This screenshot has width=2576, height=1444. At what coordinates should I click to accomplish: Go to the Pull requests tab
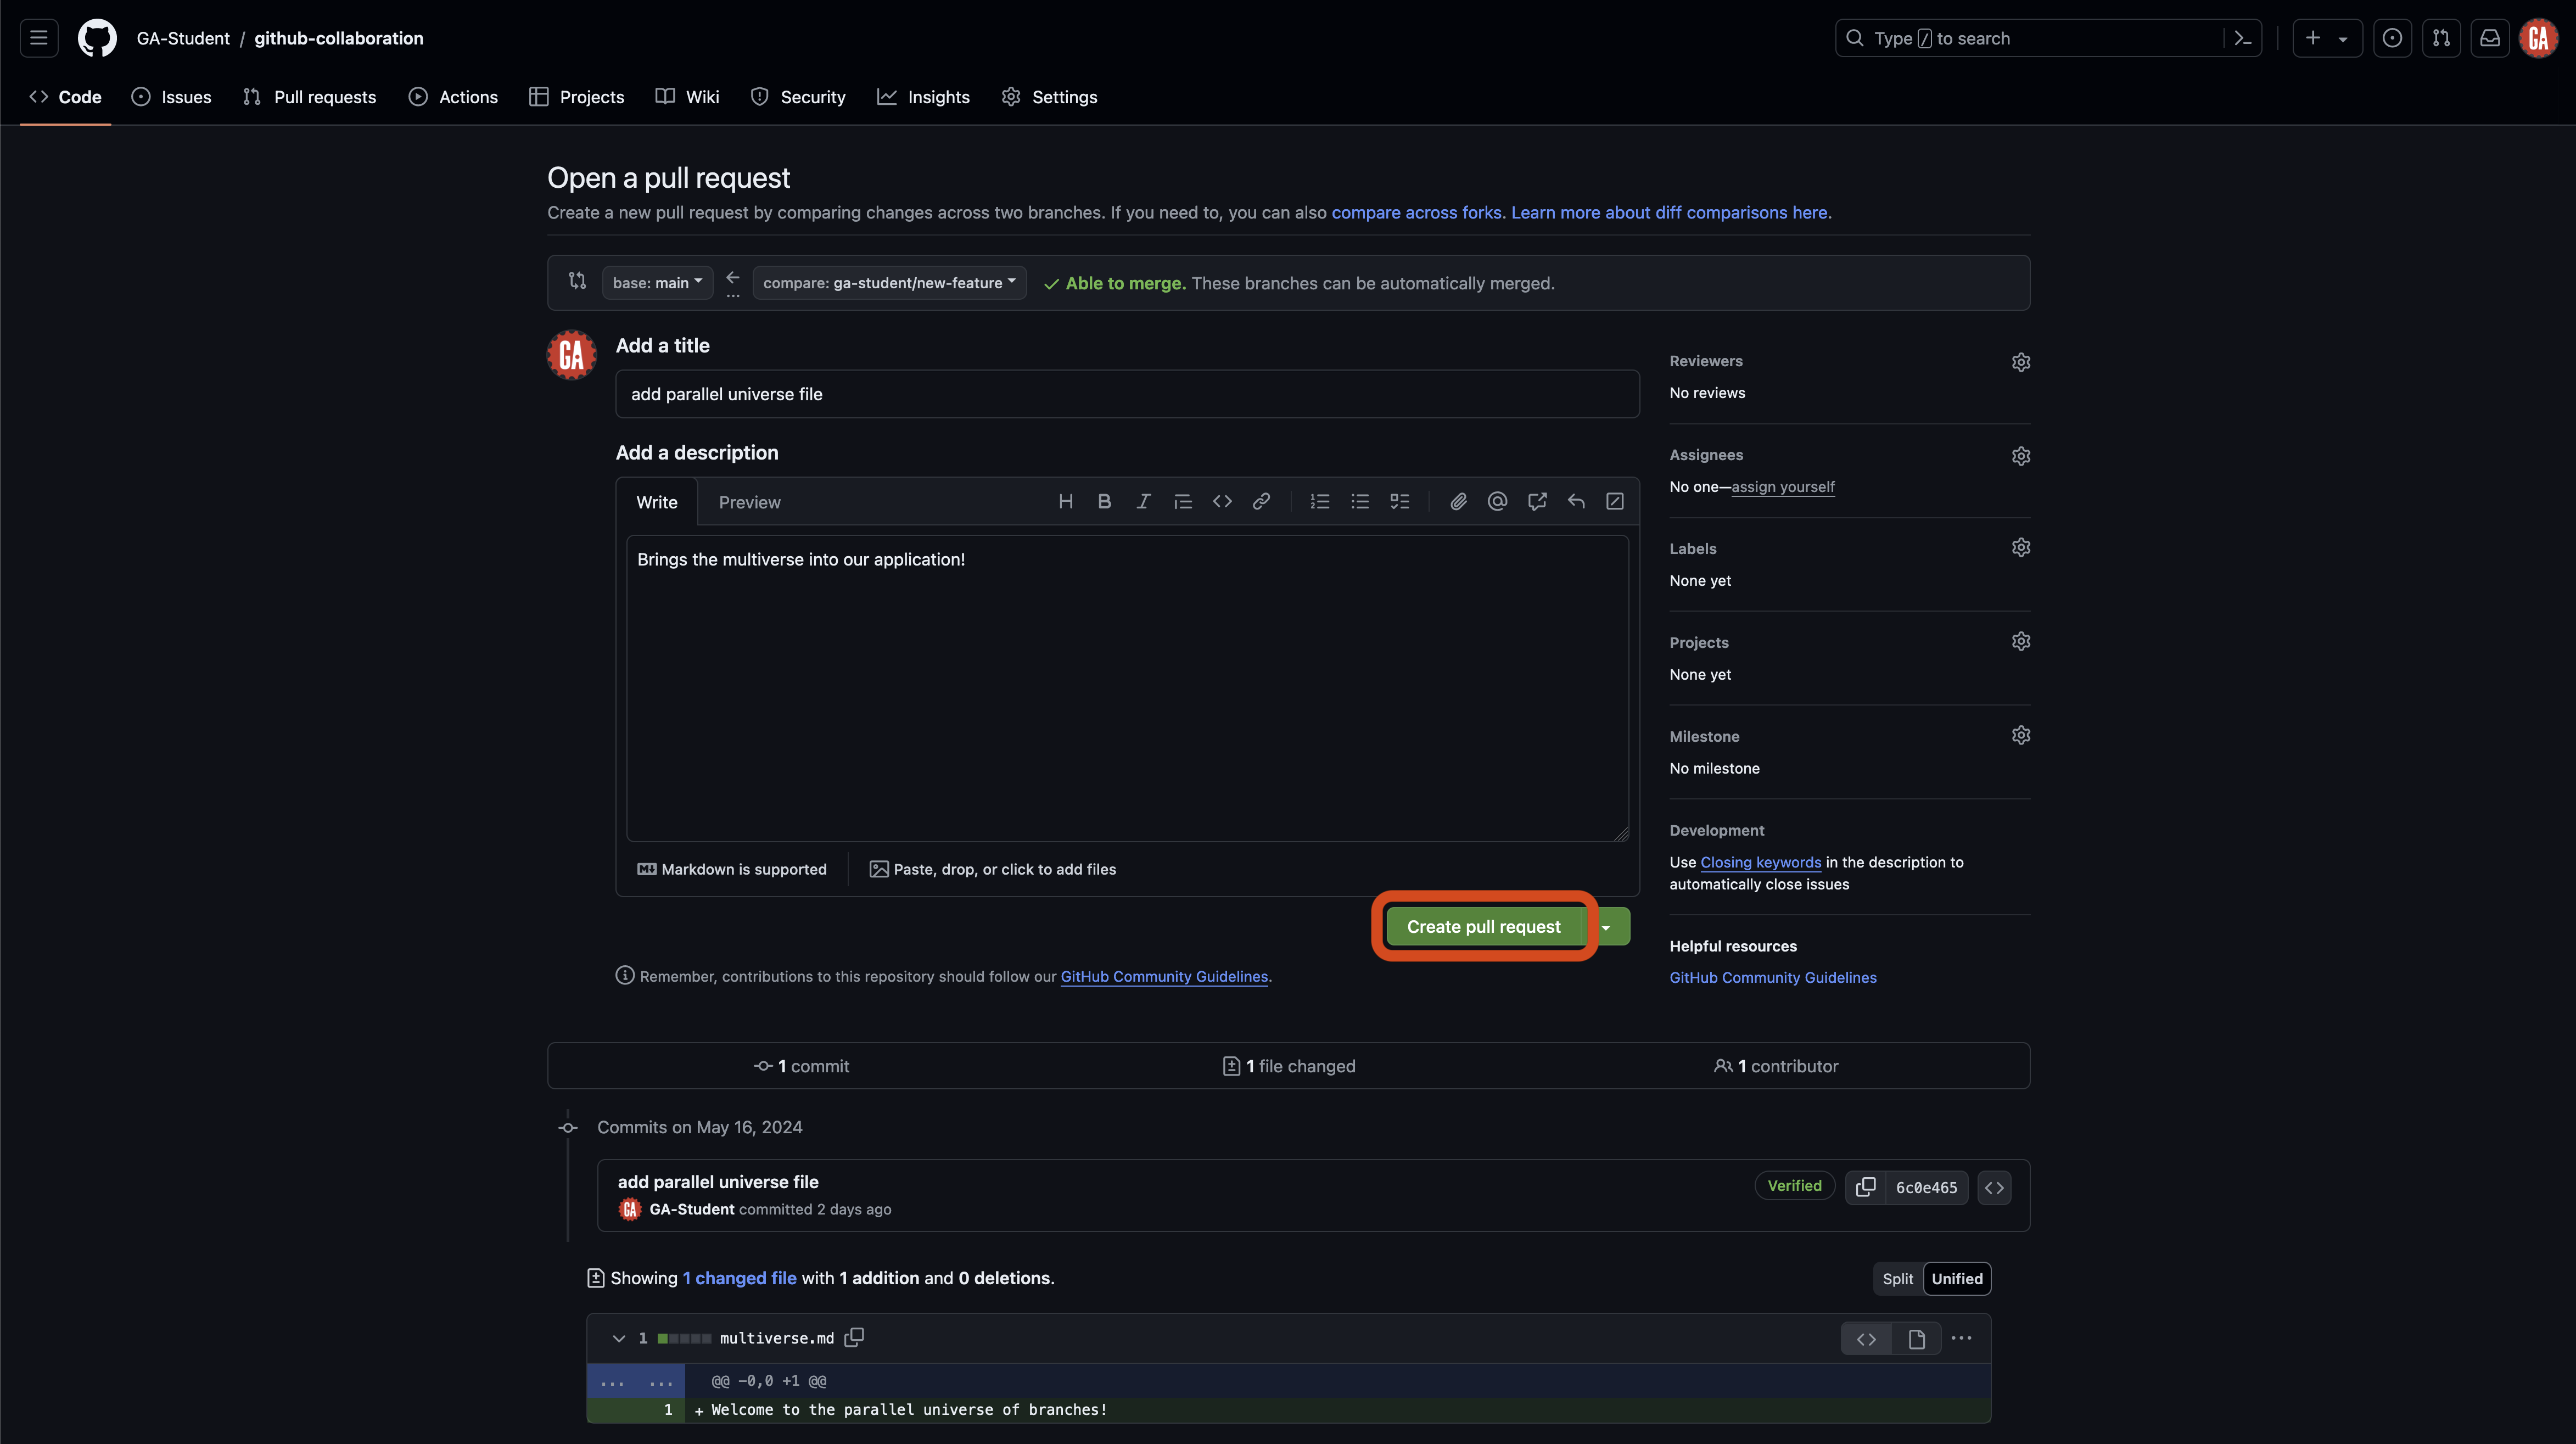coord(309,97)
